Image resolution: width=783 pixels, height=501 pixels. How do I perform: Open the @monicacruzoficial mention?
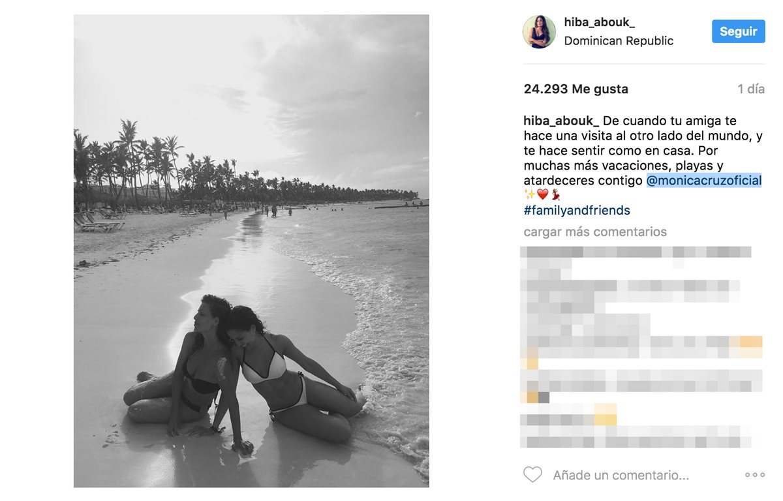click(704, 181)
